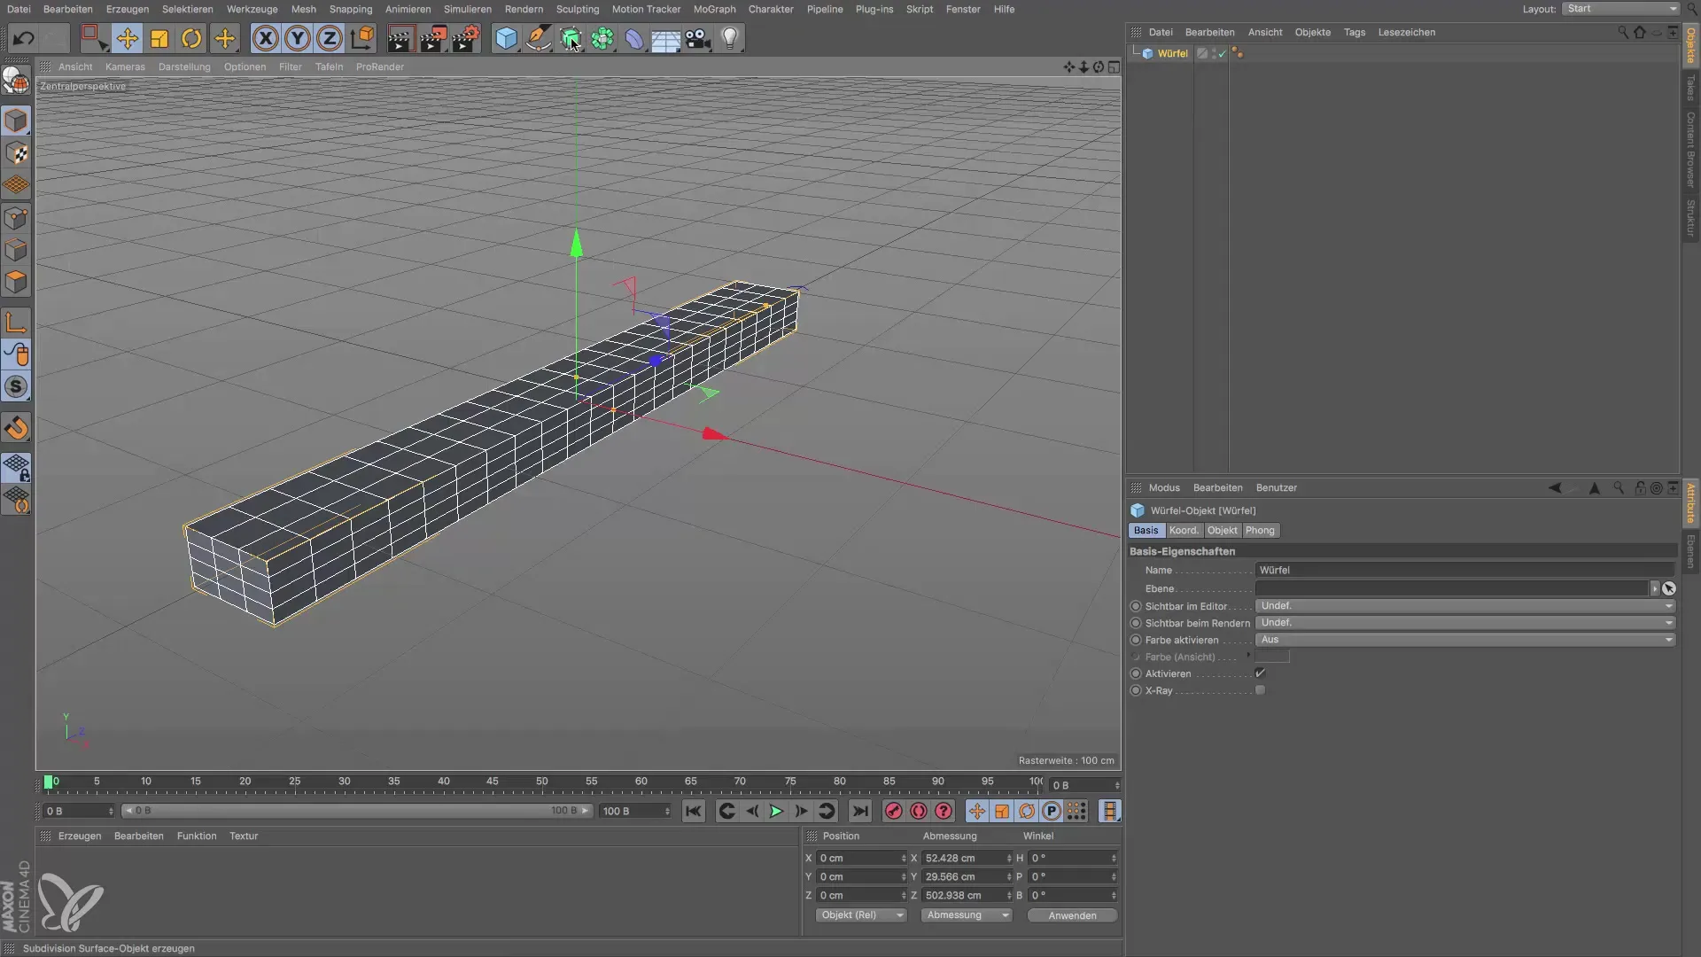
Task: Select the Live Selection tool
Action: (94, 39)
